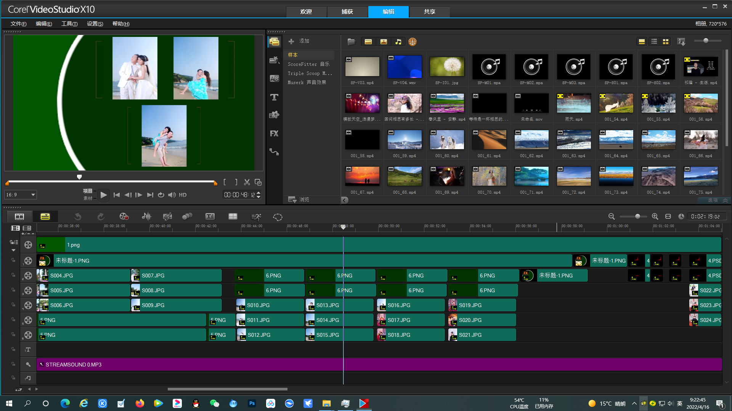Screen dimensions: 732x411
Task: Open Auto Music tool
Action: point(167,217)
